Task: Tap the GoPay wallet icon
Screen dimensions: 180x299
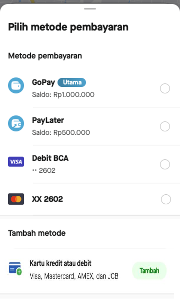Action: click(x=16, y=85)
